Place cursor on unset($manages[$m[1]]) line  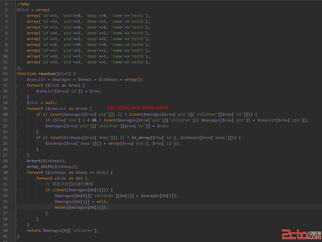pyautogui.click(x=81, y=207)
